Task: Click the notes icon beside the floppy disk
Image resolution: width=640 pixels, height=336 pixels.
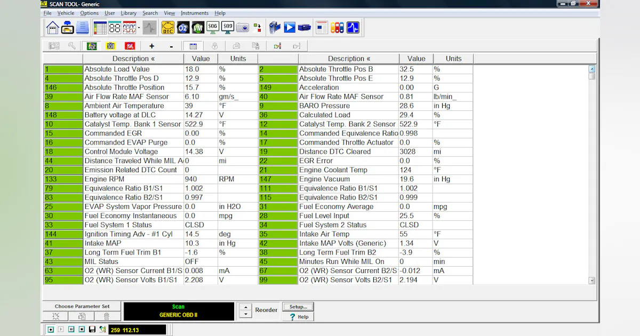Action: click(x=102, y=330)
